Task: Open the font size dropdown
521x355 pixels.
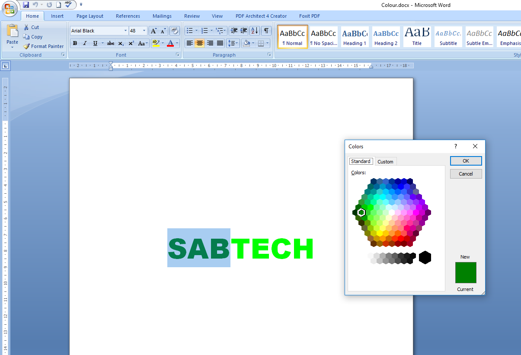Action: point(144,31)
